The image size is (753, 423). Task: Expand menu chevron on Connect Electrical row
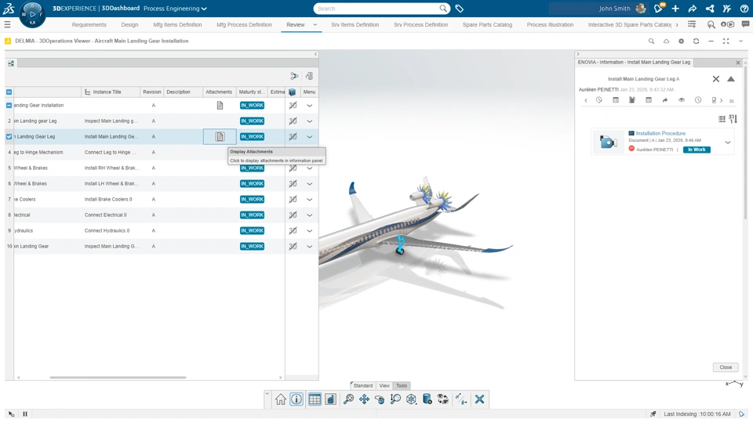coord(309,215)
